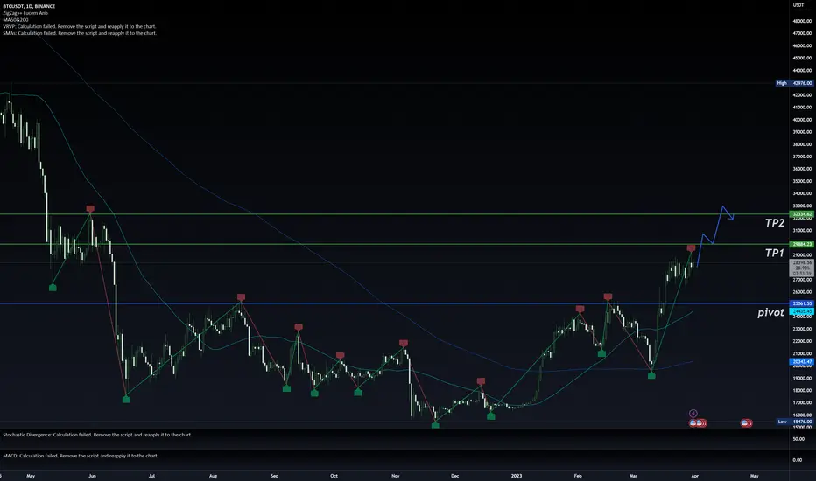Click the VRVP calculation failed message
Screen dimensions: 816x481
pos(79,26)
